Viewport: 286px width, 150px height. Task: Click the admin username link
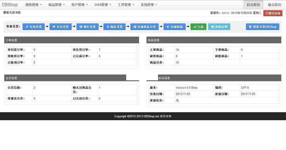click(x=225, y=13)
